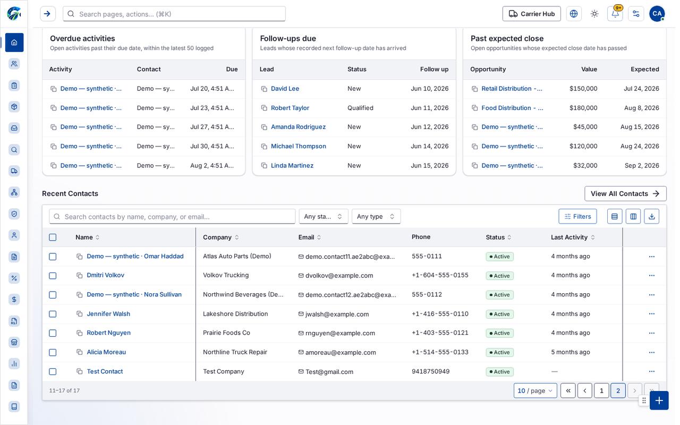This screenshot has height=425, width=680.
Task: Check the box for Jennifer Walsh row
Action: [x=53, y=314]
